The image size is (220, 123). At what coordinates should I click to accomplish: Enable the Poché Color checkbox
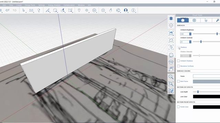[x=178, y=107]
